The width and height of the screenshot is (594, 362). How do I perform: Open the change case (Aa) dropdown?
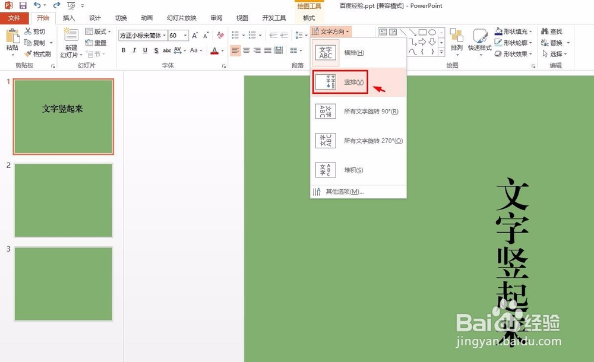point(197,51)
